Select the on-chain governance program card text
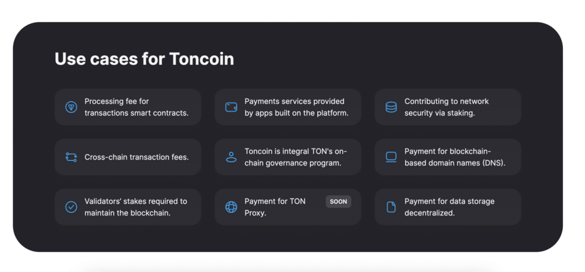The height and width of the screenshot is (272, 585). point(296,157)
